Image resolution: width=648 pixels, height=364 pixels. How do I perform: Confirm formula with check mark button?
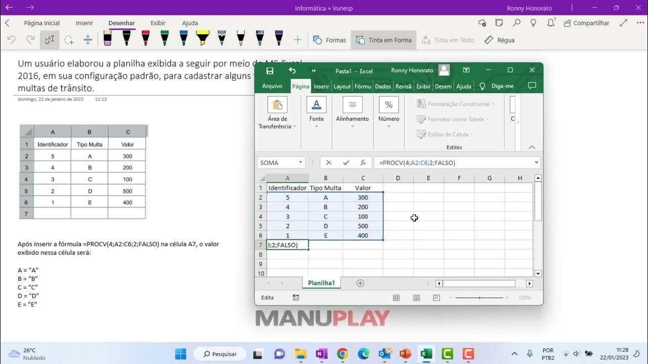(346, 163)
